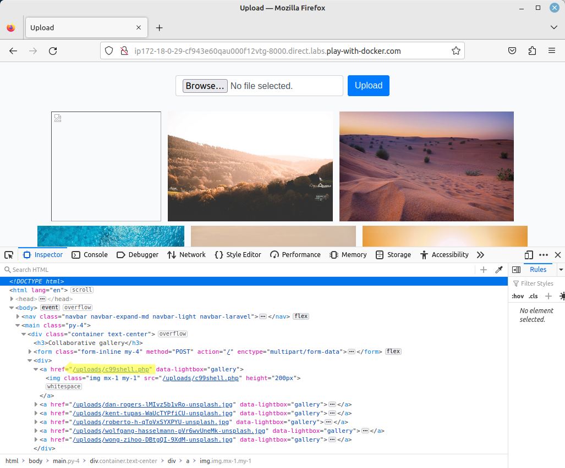Select the DOCTYPE html row
This screenshot has height=468, width=565.
[x=254, y=281]
